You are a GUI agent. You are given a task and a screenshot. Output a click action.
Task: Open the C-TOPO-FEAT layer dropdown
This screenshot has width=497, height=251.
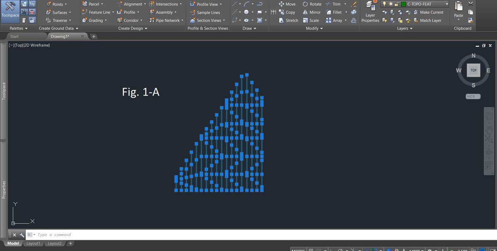tap(446, 4)
